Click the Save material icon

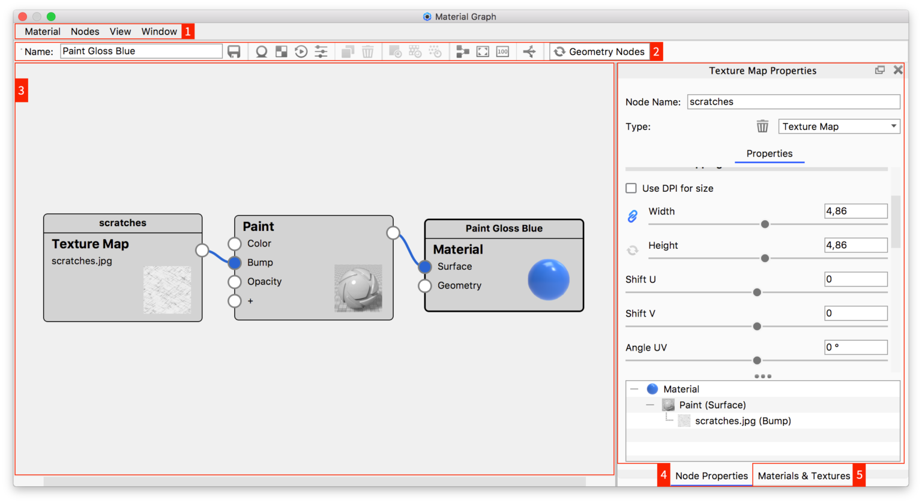point(234,52)
